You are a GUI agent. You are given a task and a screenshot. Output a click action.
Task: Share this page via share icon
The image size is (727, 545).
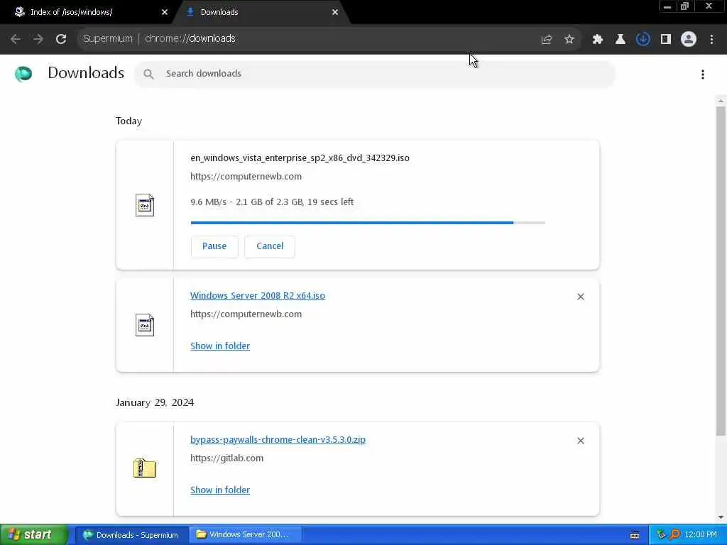tap(547, 40)
